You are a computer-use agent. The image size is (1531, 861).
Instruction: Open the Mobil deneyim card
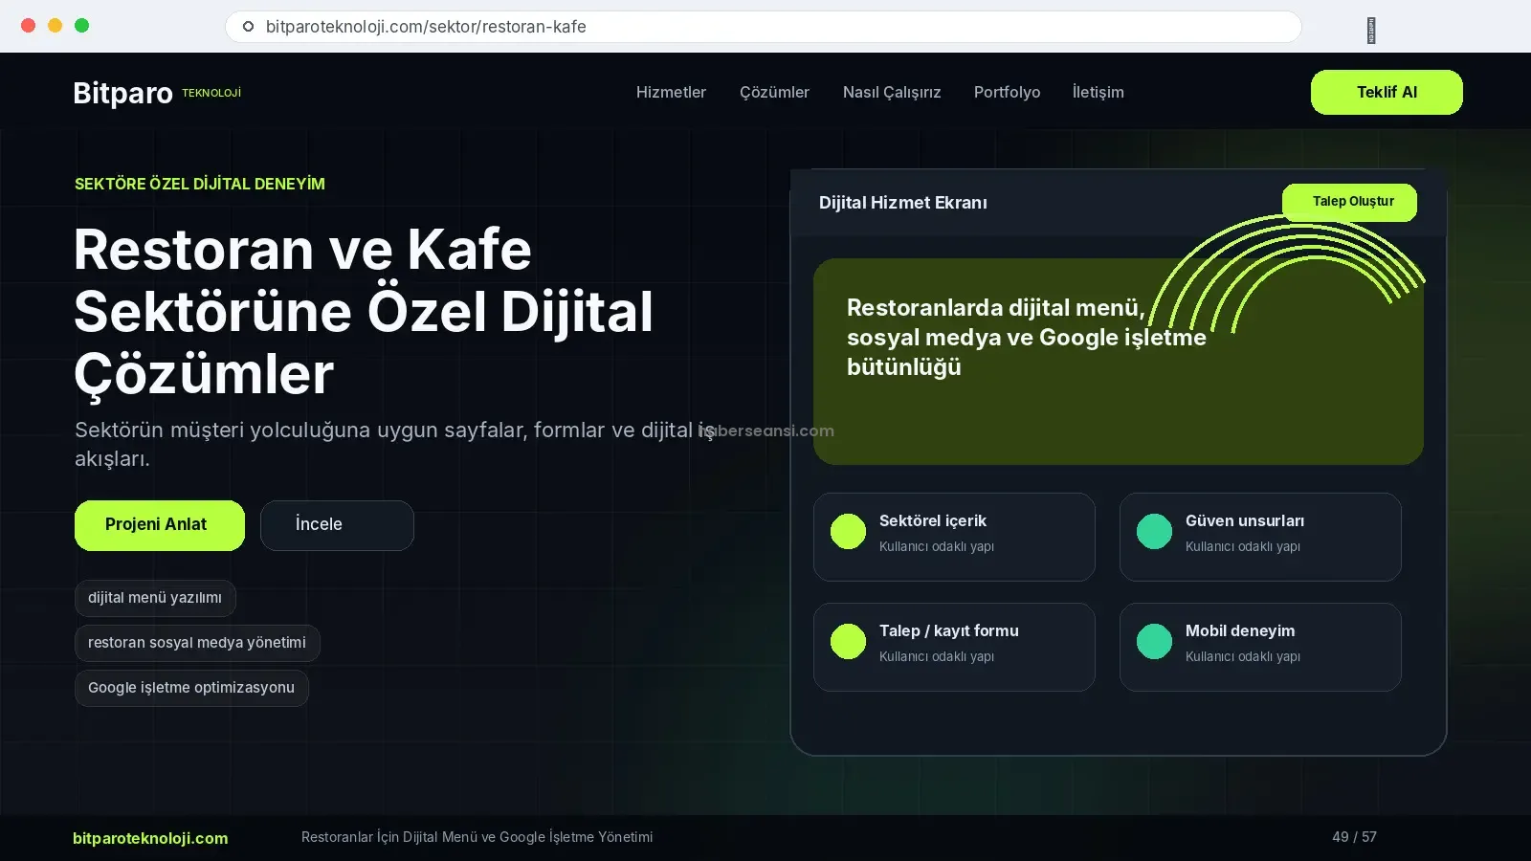pos(1260,647)
